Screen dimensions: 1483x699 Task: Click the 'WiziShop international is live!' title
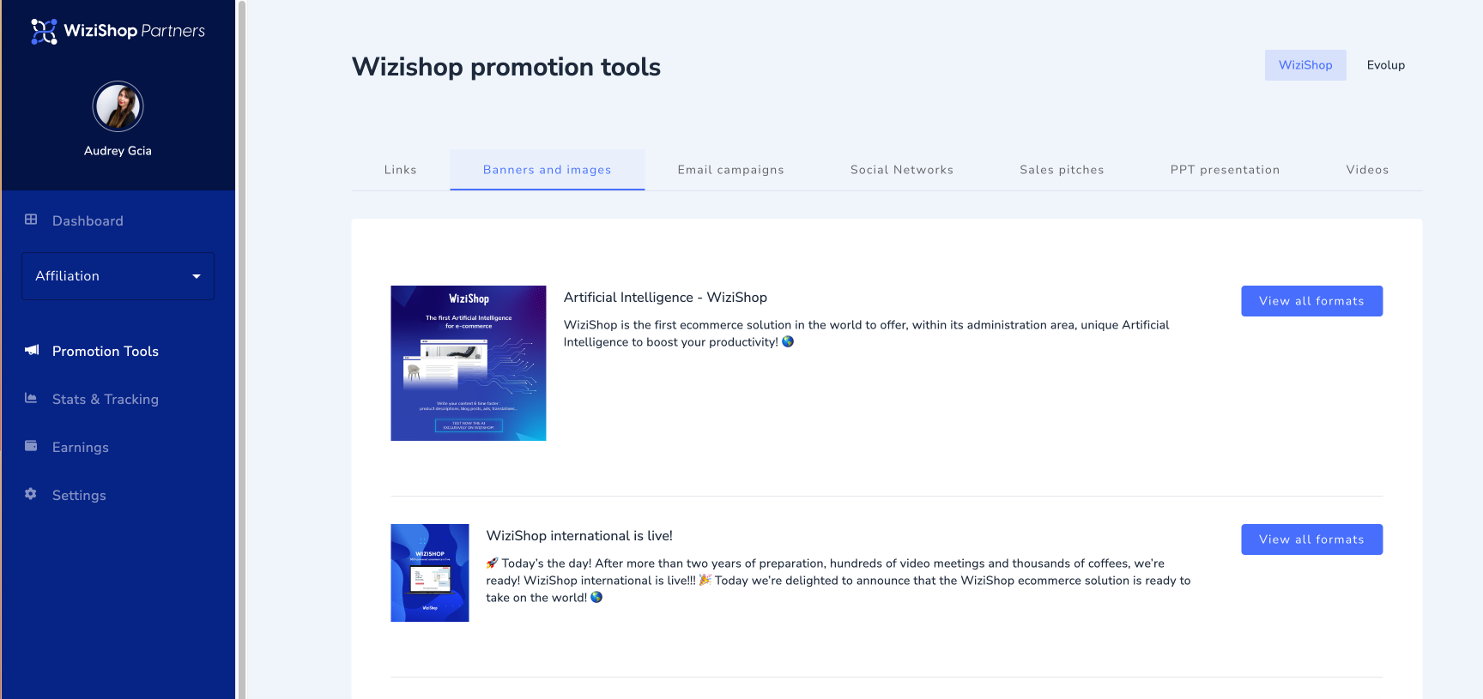click(579, 536)
